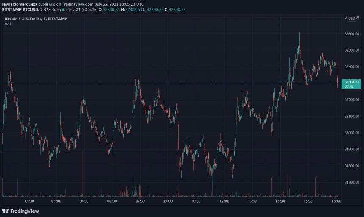Select the 03:00 time axis marker

pos(56,201)
